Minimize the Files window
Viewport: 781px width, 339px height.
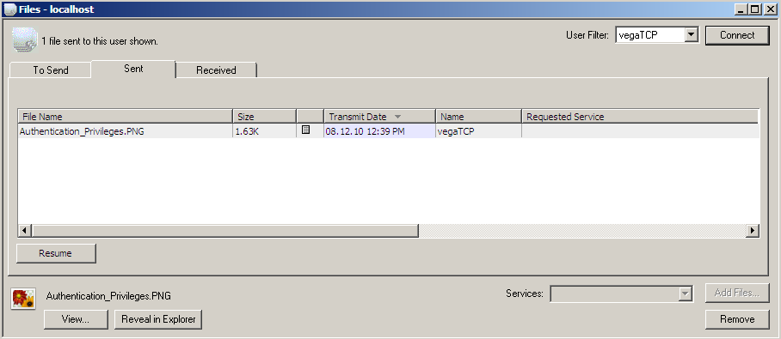741,9
